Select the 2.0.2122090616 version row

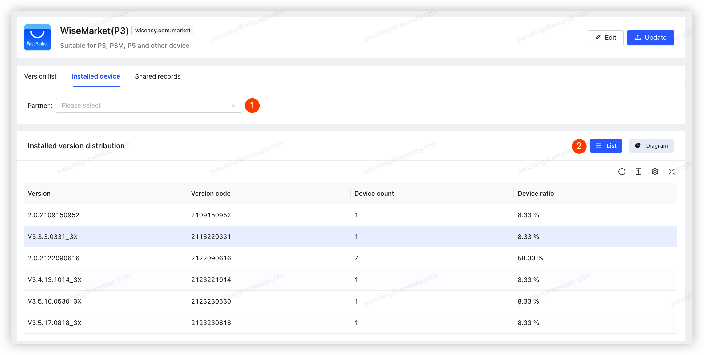[x=54, y=258]
